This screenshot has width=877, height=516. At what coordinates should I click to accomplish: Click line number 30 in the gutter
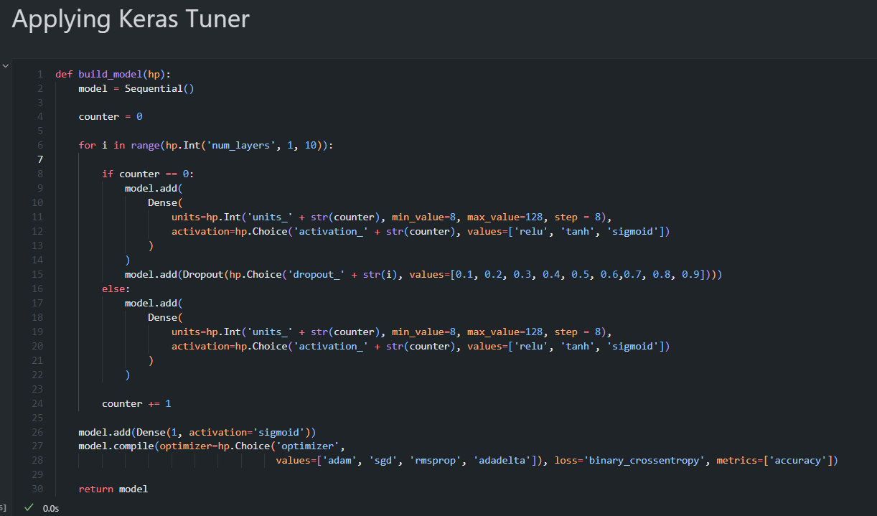(x=37, y=489)
